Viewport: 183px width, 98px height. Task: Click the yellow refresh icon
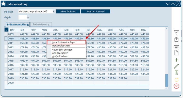pyautogui.click(x=176, y=80)
